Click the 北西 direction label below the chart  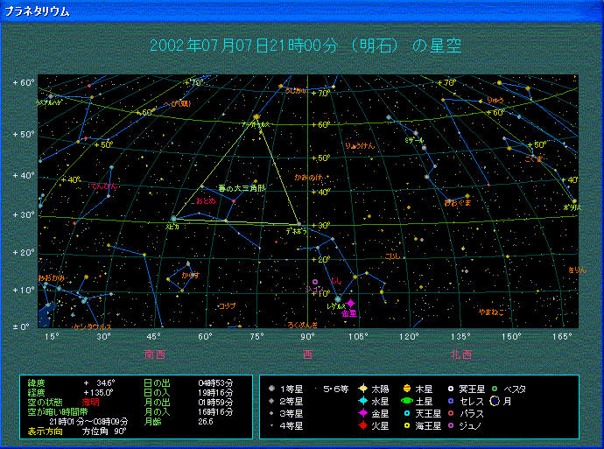click(x=461, y=354)
